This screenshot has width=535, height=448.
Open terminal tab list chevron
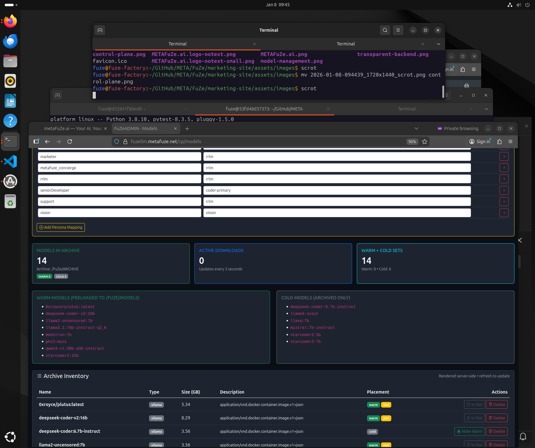(439, 44)
